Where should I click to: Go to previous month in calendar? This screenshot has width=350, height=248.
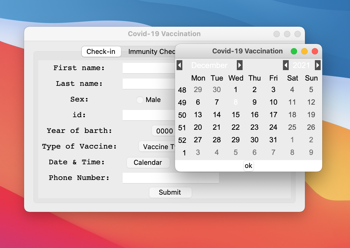click(x=179, y=65)
